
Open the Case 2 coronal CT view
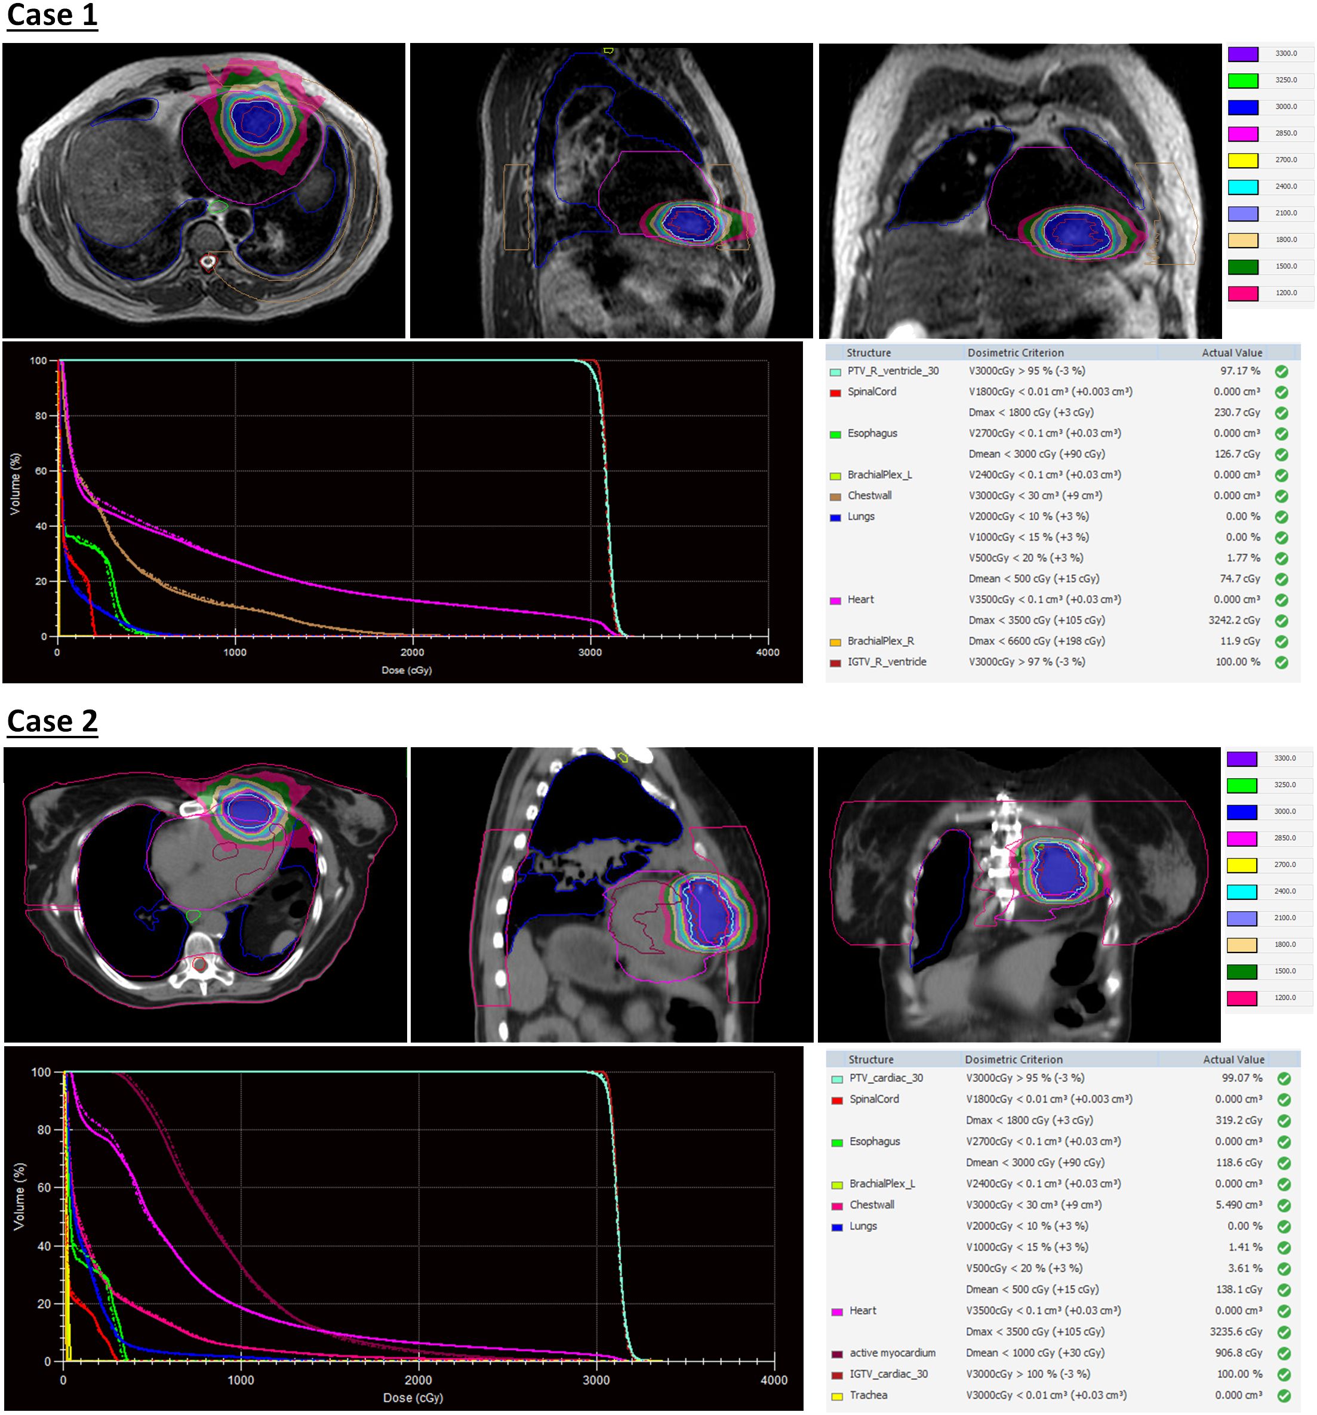tap(1020, 895)
